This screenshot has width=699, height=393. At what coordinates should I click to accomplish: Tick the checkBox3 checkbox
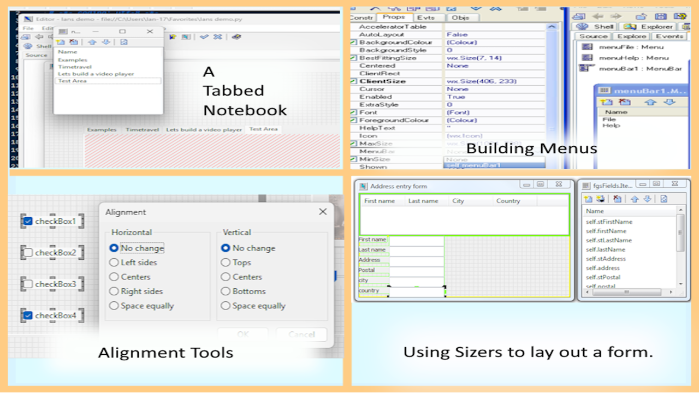pyautogui.click(x=27, y=284)
